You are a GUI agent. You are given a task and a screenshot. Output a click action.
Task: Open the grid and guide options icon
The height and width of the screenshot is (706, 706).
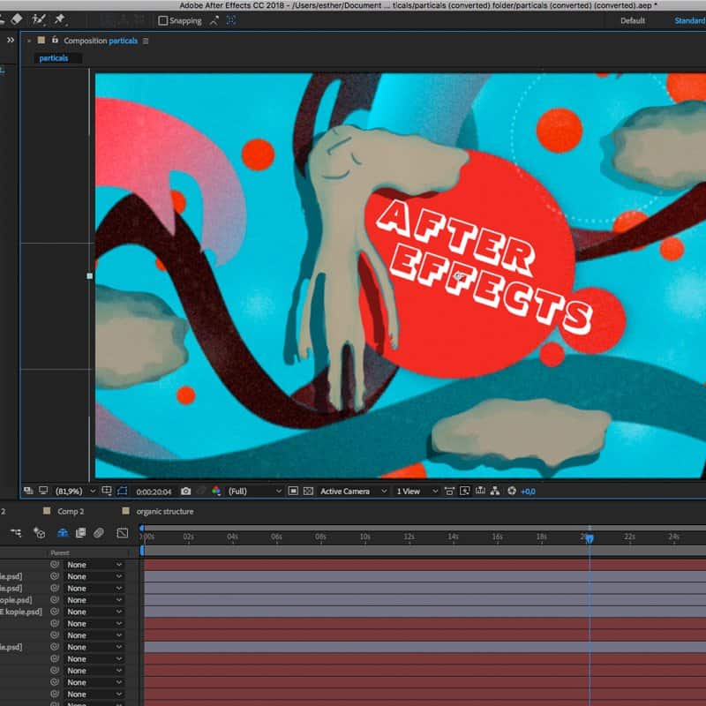pos(107,491)
